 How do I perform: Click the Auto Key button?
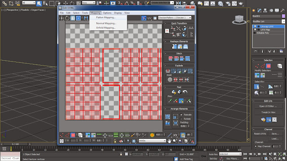pos(213,154)
